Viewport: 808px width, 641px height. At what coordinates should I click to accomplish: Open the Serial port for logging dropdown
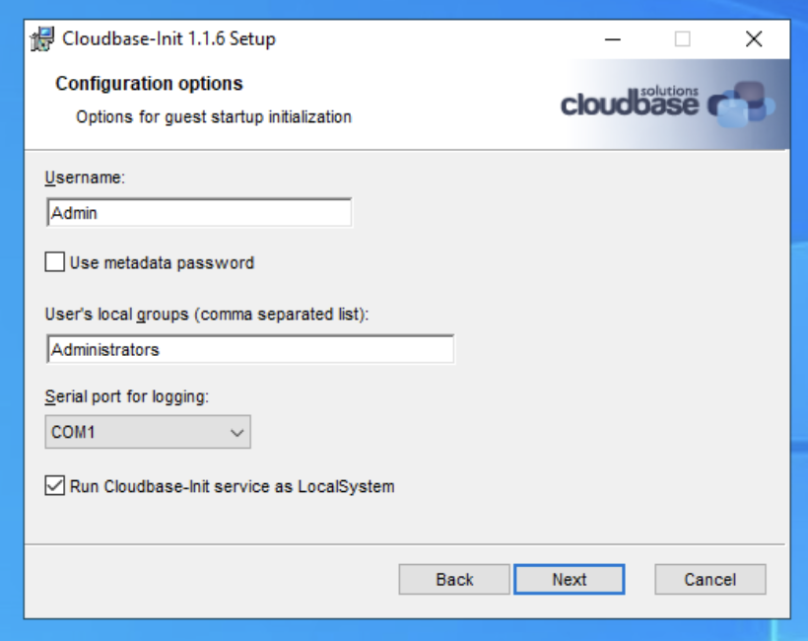click(x=236, y=430)
